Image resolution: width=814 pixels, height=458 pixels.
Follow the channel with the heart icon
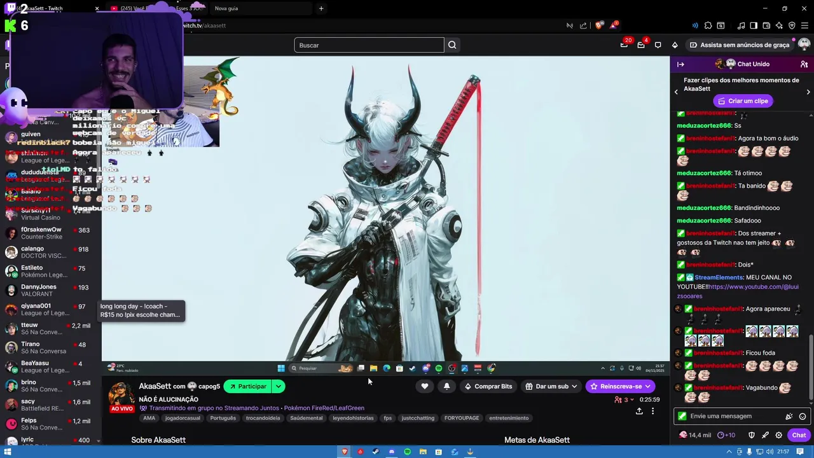425,386
